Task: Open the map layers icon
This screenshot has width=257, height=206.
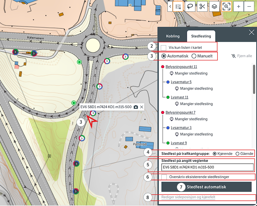Action: tap(215, 7)
